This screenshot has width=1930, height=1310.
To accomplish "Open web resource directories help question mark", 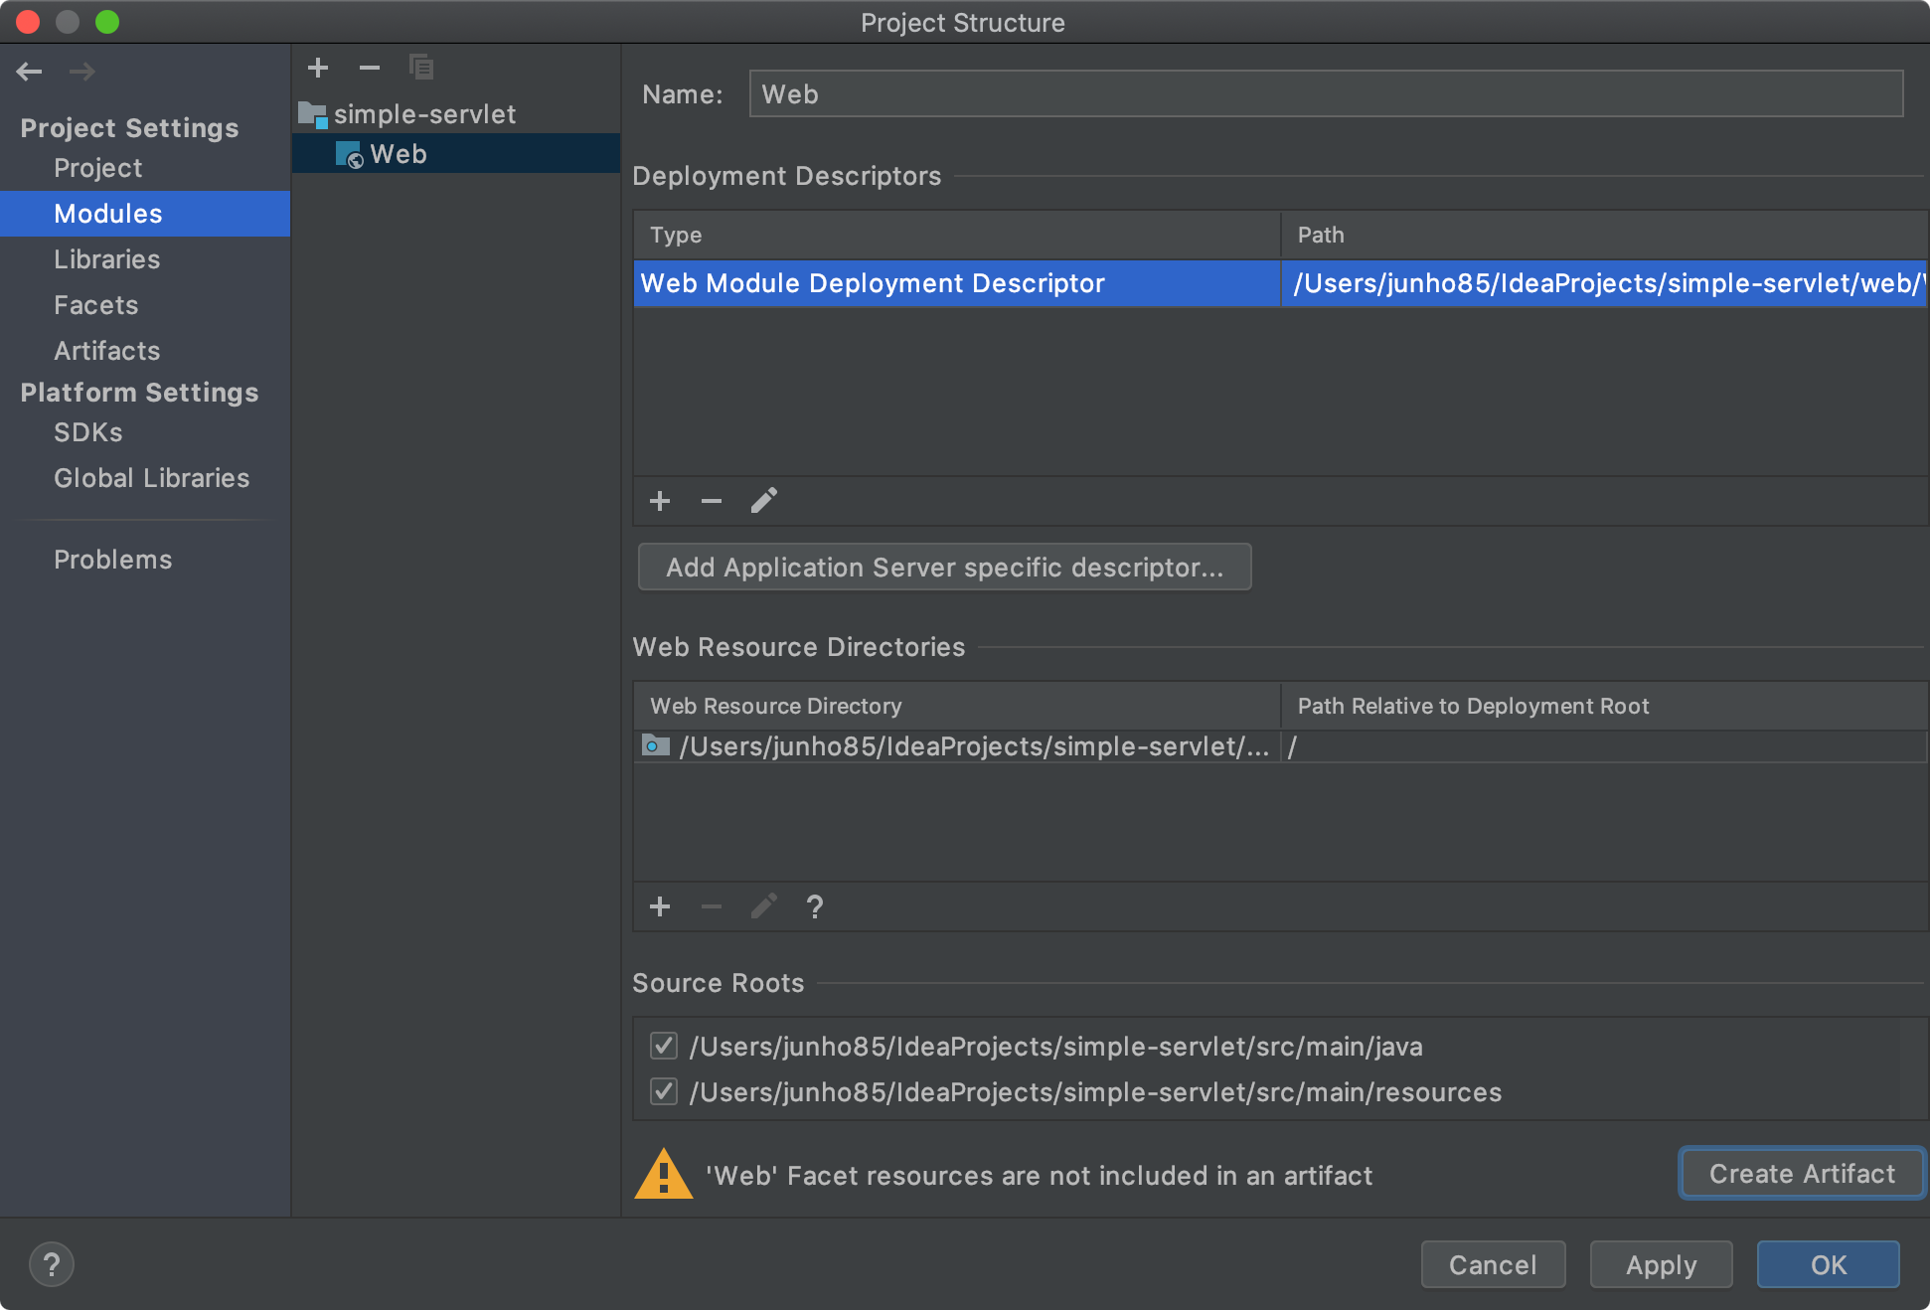I will 815,906.
